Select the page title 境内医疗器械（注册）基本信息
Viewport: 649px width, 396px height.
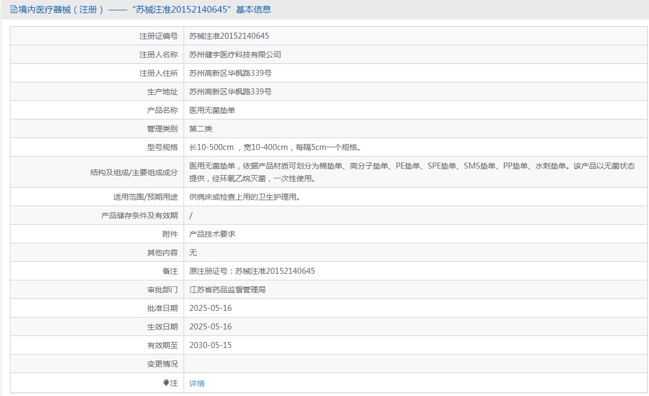(x=140, y=9)
